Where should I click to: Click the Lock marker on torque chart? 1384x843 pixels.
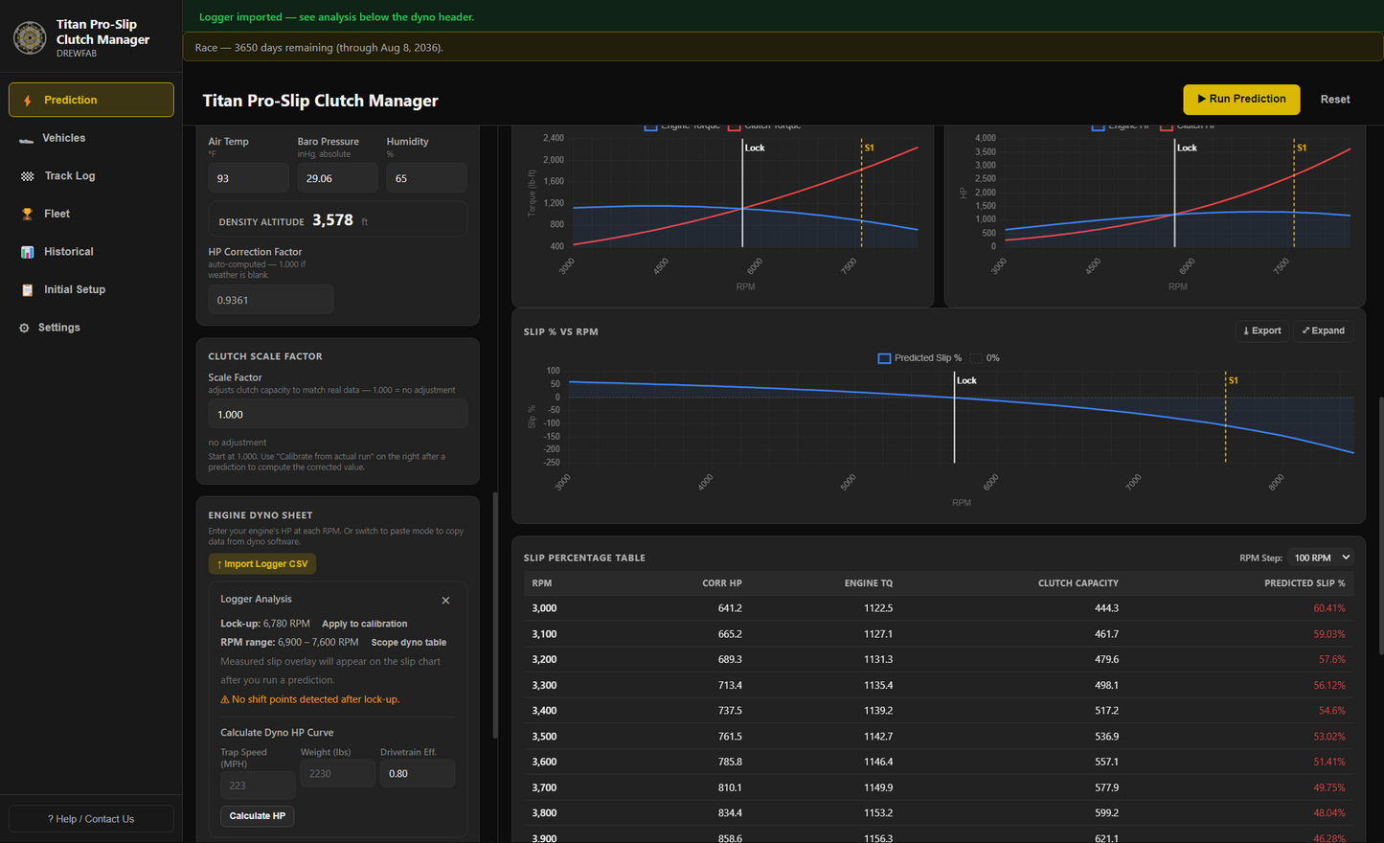point(755,148)
